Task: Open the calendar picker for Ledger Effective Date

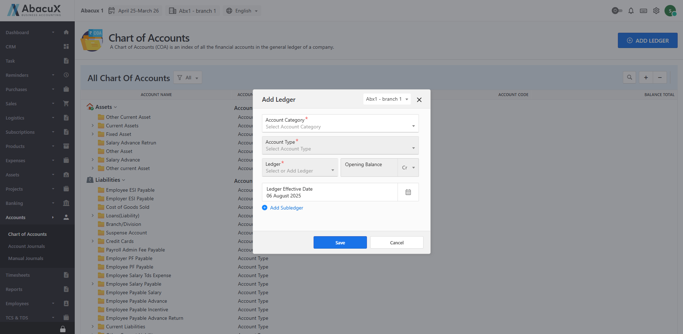Action: (x=408, y=192)
